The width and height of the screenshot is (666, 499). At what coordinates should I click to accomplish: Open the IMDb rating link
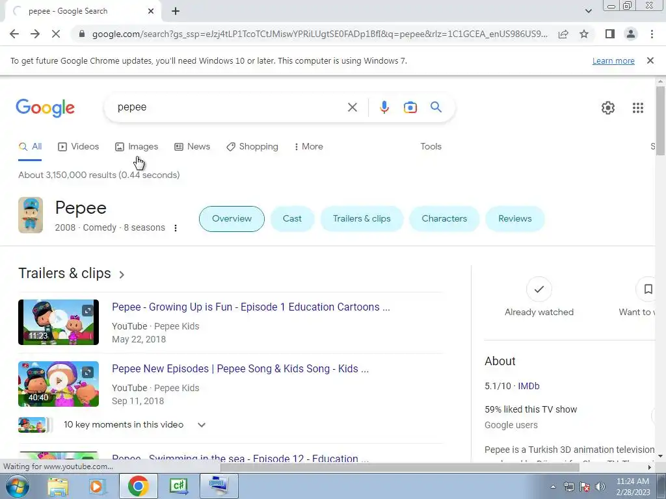tap(528, 386)
